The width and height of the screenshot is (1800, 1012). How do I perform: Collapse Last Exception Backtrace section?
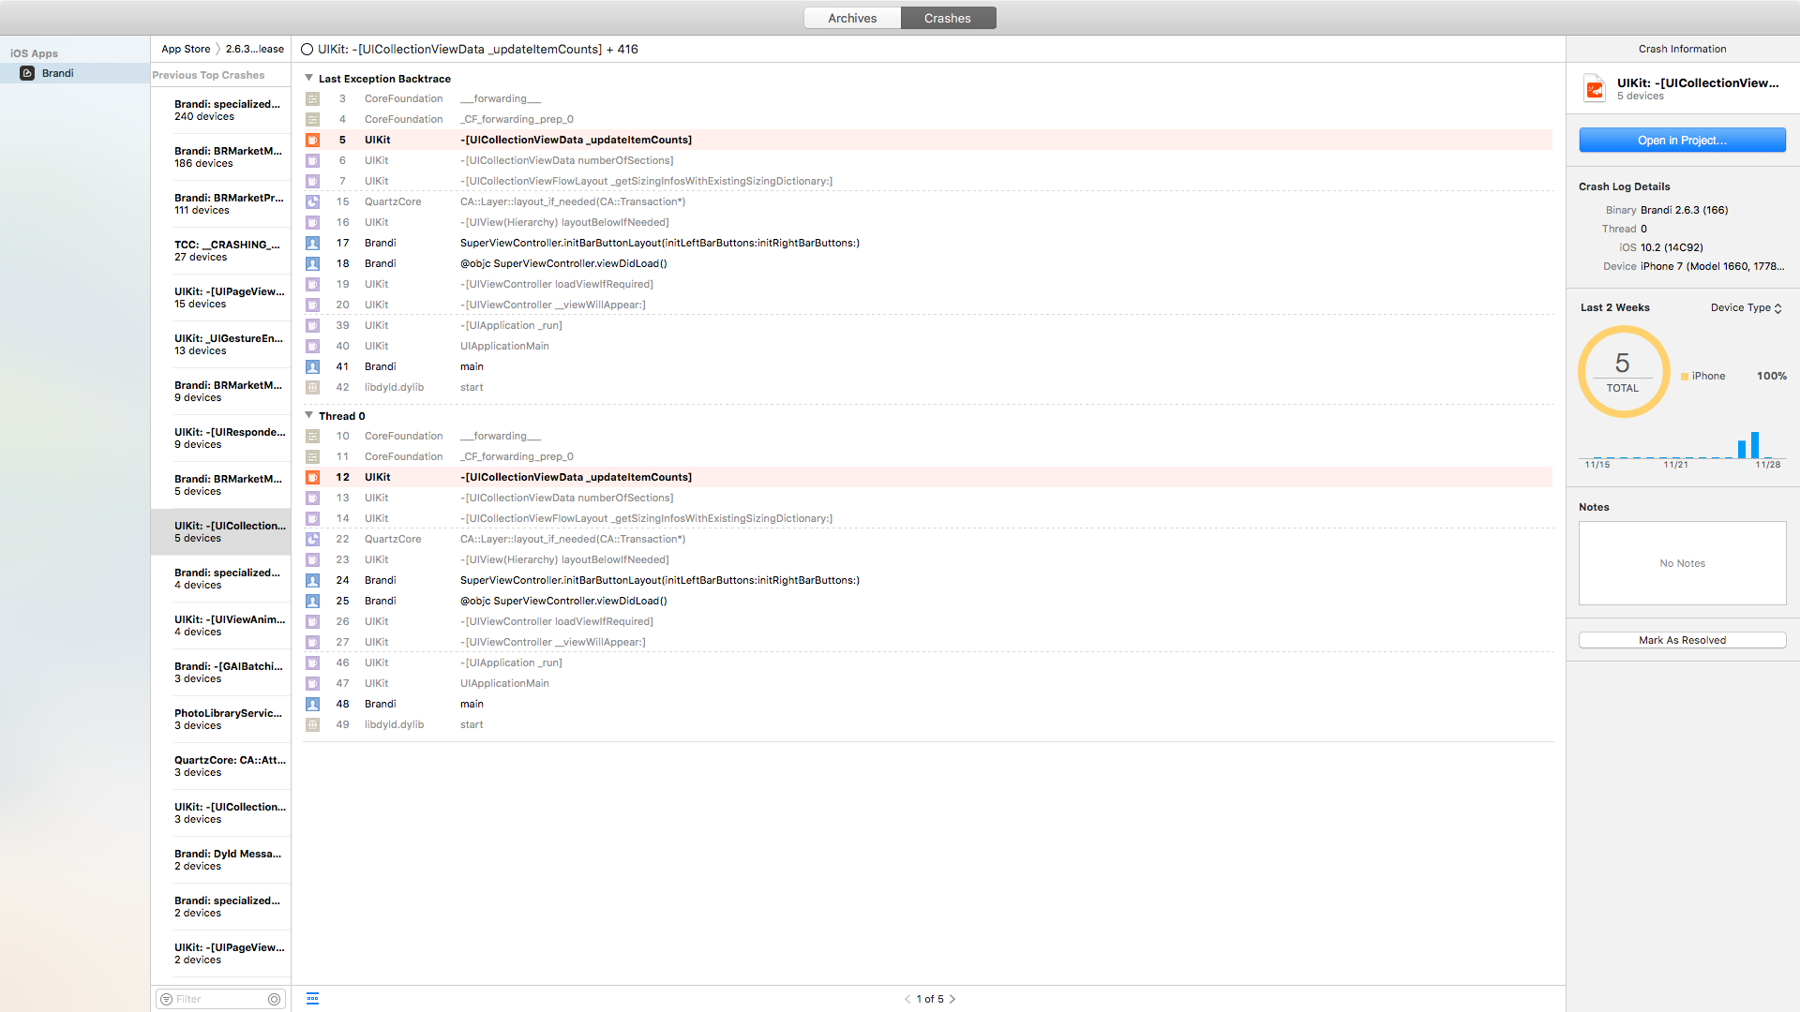pyautogui.click(x=309, y=79)
